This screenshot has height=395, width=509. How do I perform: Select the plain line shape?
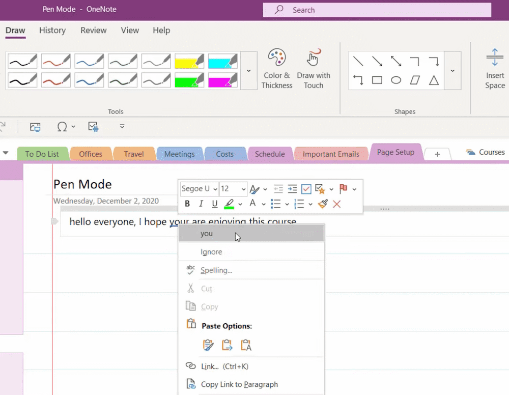tap(358, 61)
